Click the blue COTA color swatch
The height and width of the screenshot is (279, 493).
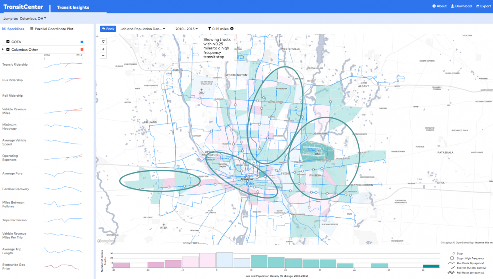point(82,42)
